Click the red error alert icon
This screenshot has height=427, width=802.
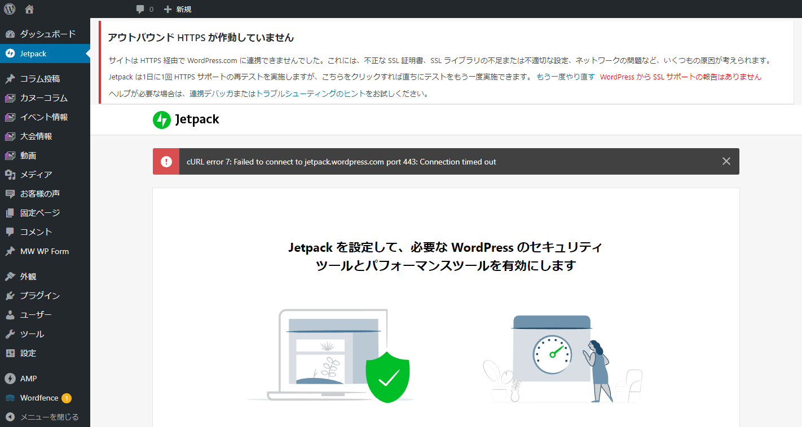166,162
